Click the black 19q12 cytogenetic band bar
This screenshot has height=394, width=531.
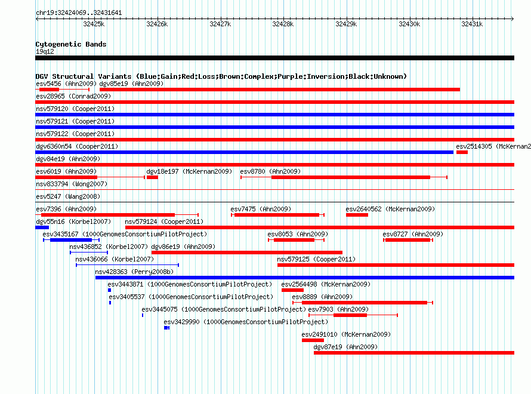point(274,58)
